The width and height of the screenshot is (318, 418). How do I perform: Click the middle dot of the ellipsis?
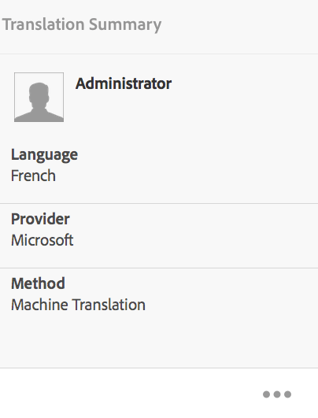[277, 394]
